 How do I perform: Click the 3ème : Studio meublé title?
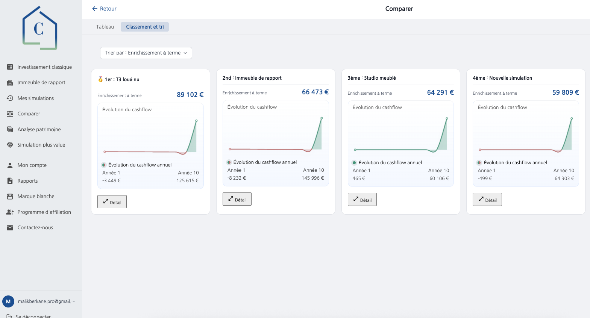click(x=372, y=78)
